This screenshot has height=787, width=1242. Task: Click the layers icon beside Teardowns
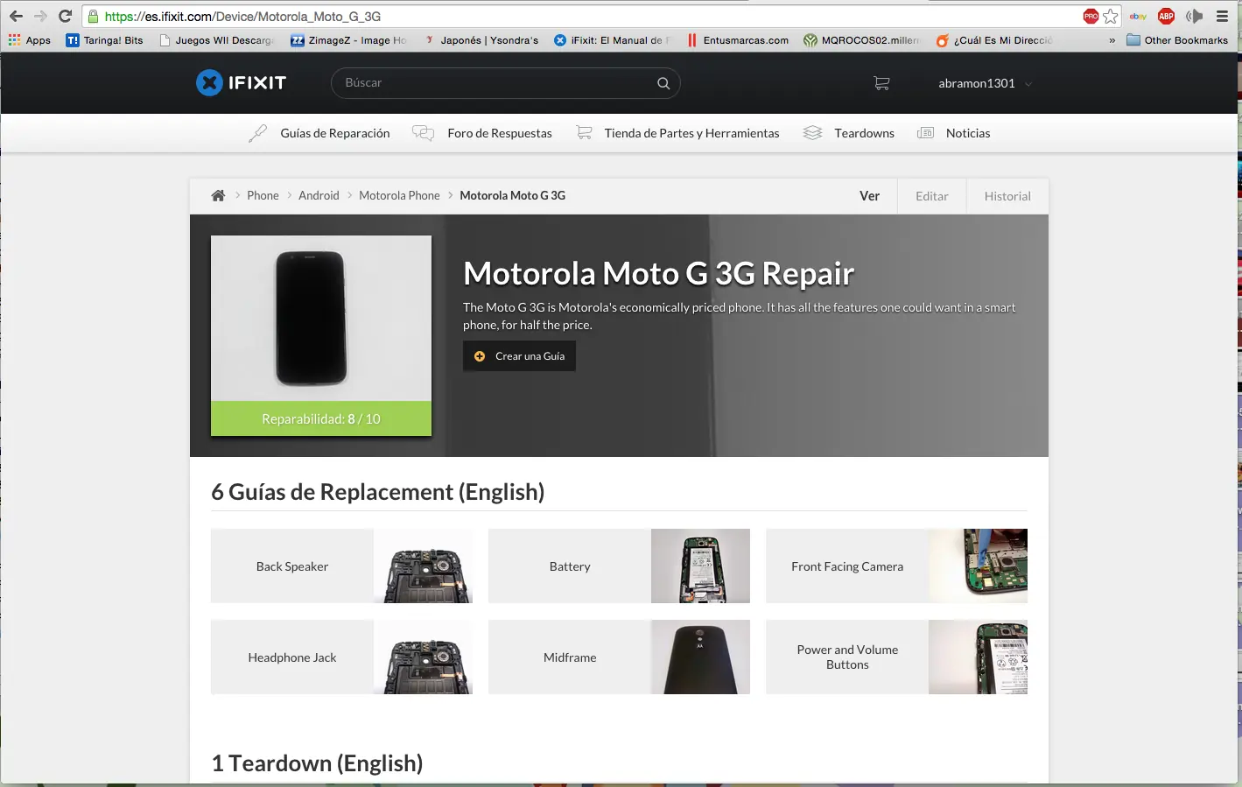coord(812,133)
